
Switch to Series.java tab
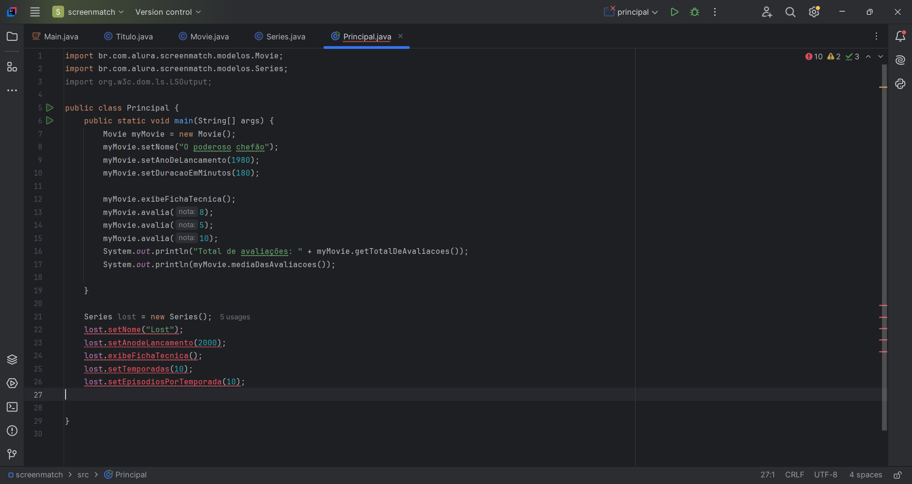coord(280,37)
